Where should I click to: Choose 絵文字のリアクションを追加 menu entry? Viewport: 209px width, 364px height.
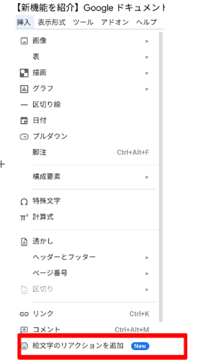tap(102, 346)
